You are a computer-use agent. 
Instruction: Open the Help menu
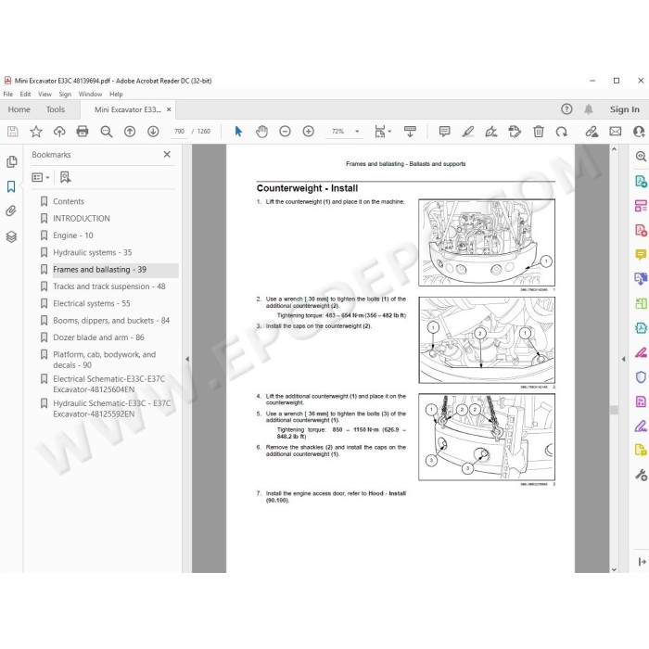point(116,94)
